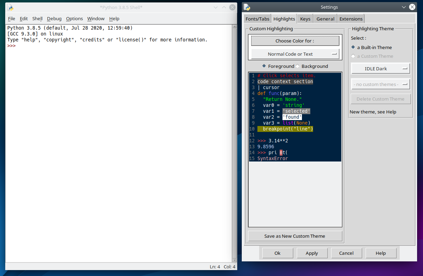Screen dimensions: 423x276
Task: Open the Help menu in Python Shell
Action: (x=114, y=18)
